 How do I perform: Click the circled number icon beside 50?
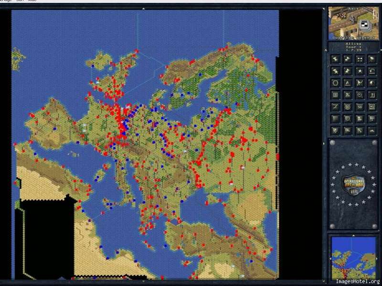point(348,107)
